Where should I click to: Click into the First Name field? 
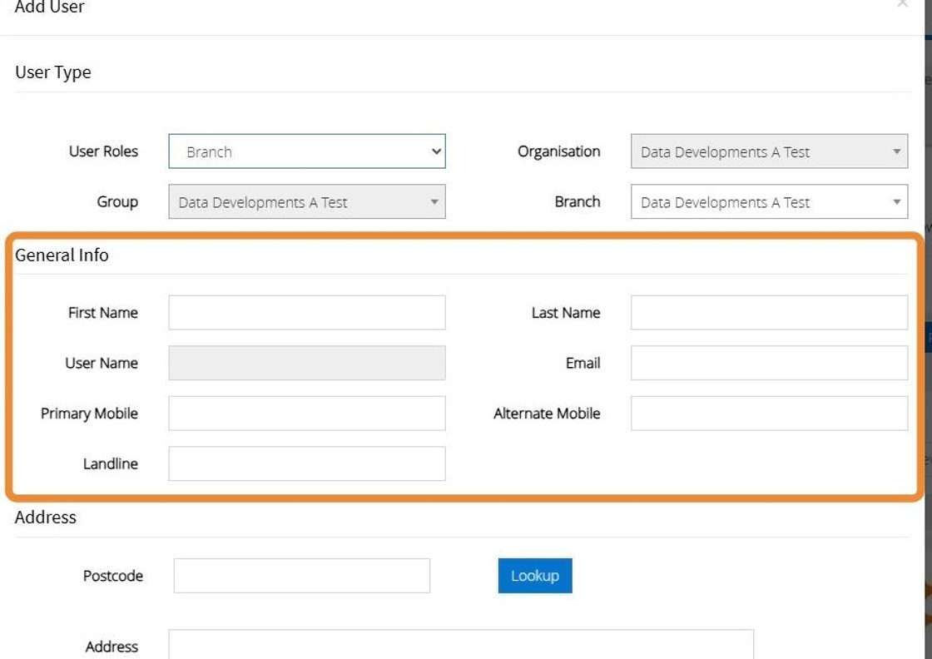306,313
